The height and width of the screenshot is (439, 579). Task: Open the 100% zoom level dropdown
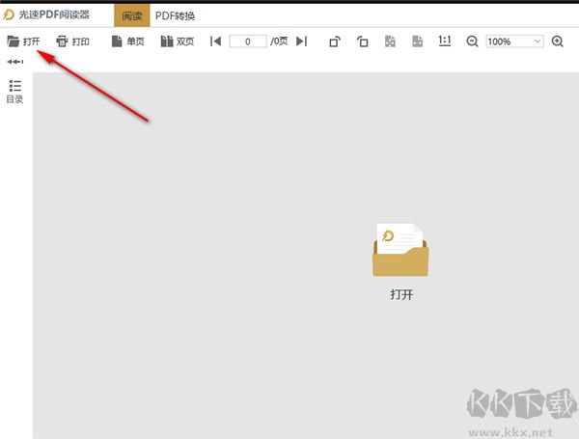[514, 41]
